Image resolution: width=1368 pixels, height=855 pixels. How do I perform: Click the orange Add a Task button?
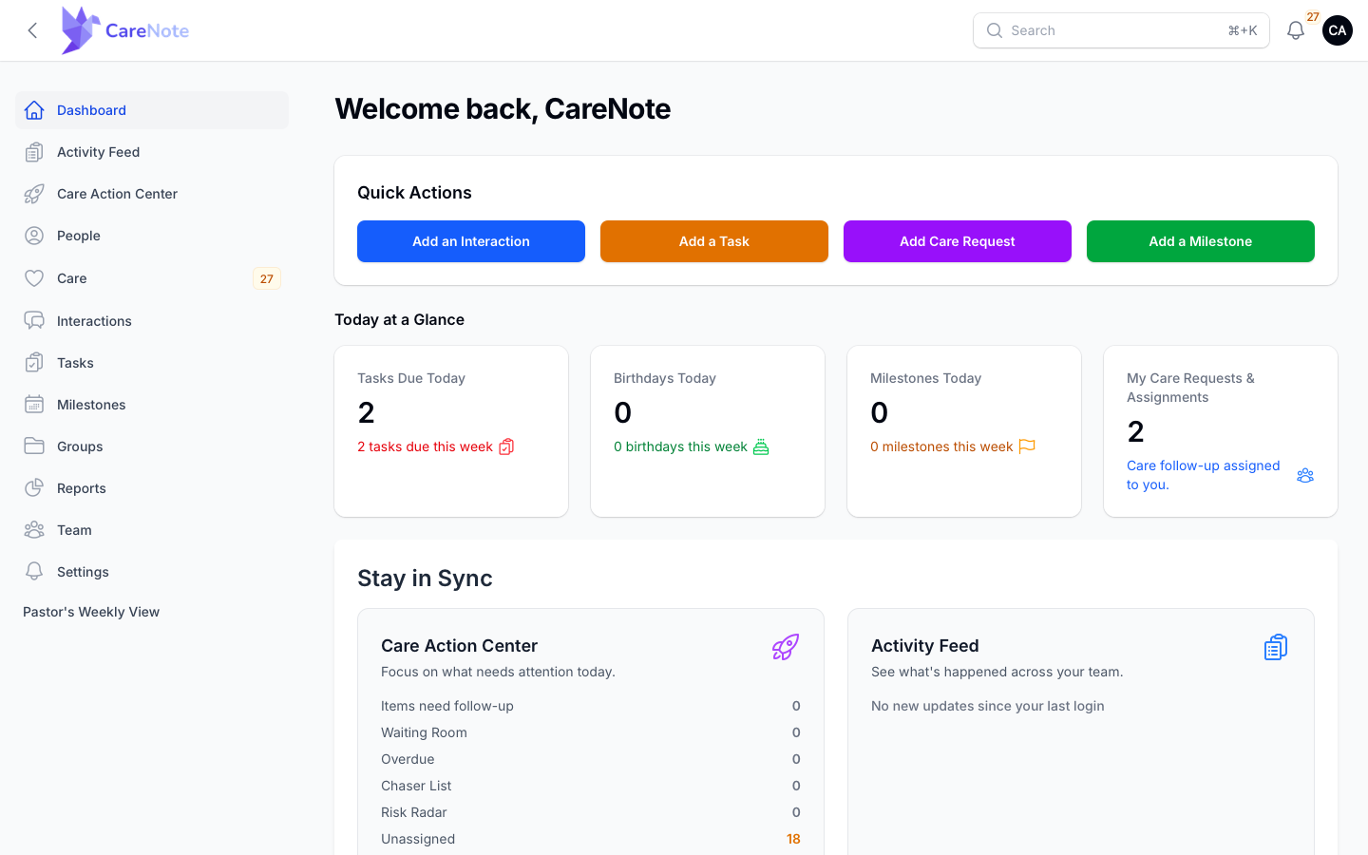[x=714, y=241]
